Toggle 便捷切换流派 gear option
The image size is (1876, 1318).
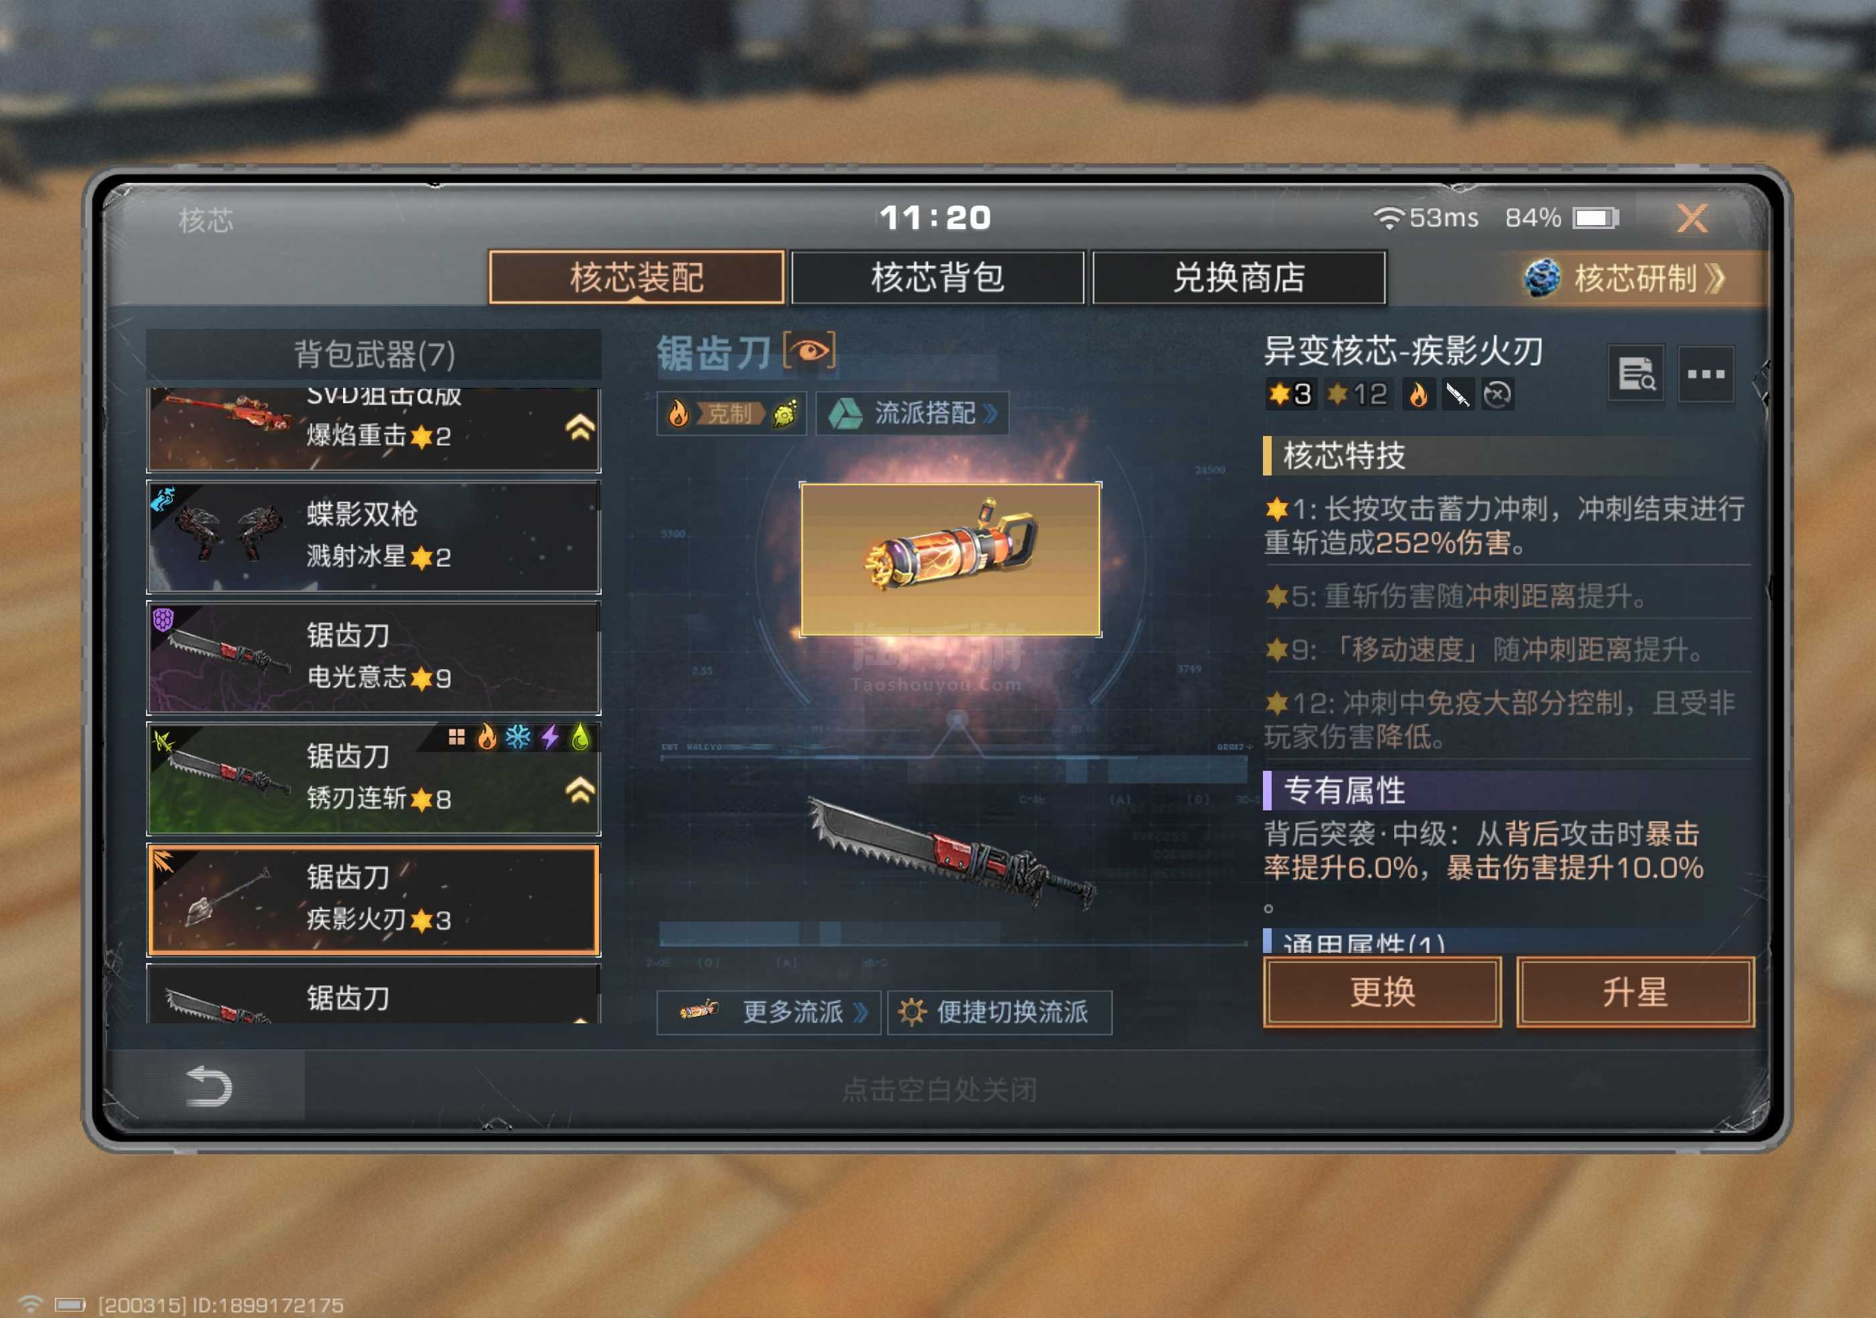(x=999, y=1012)
